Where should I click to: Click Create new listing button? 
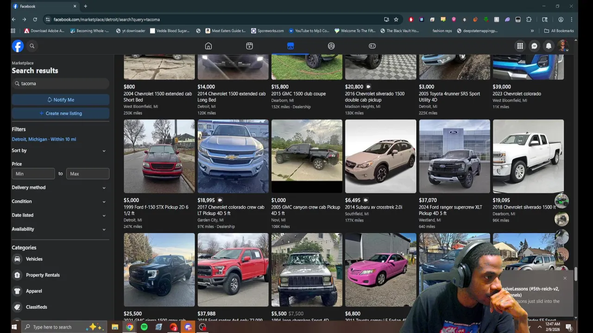(x=60, y=113)
